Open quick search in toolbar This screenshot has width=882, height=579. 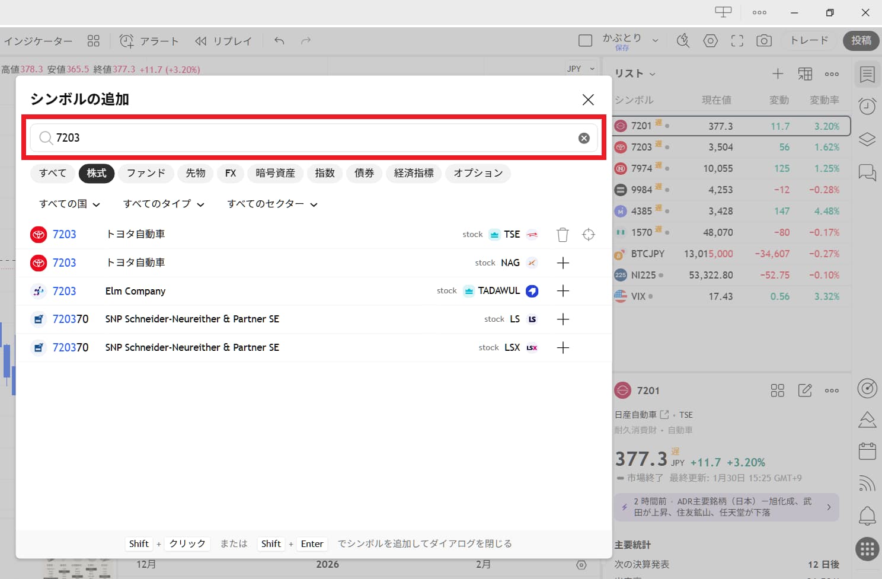683,40
